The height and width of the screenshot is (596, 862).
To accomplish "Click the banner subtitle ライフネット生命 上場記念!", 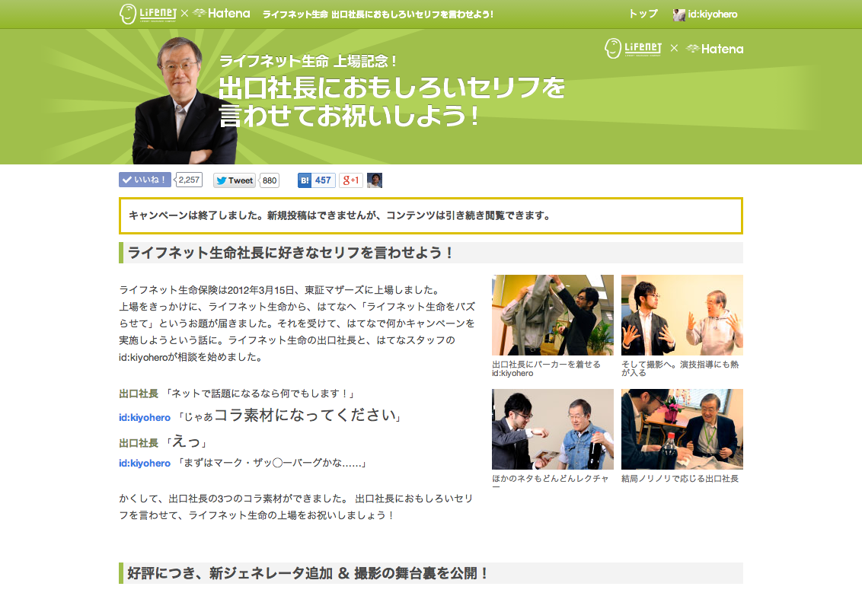I will tap(308, 60).
